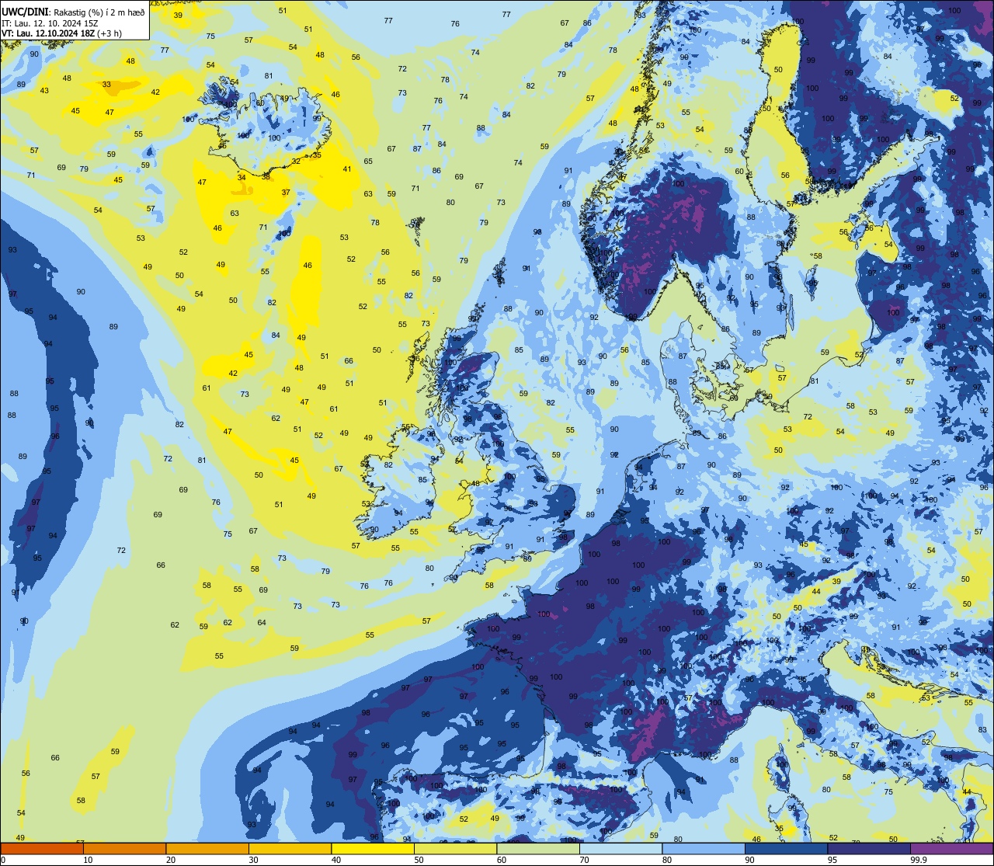Viewport: 994px width, 866px height.
Task: Click the legend tick label '50'
Action: (x=419, y=860)
